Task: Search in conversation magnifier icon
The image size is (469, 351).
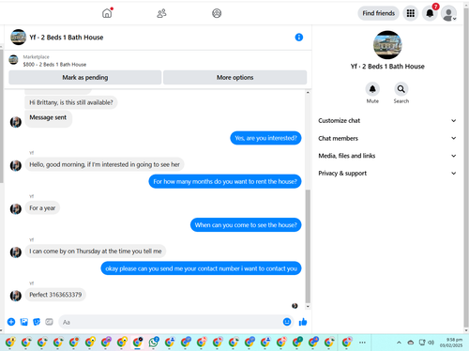Action: tap(401, 89)
